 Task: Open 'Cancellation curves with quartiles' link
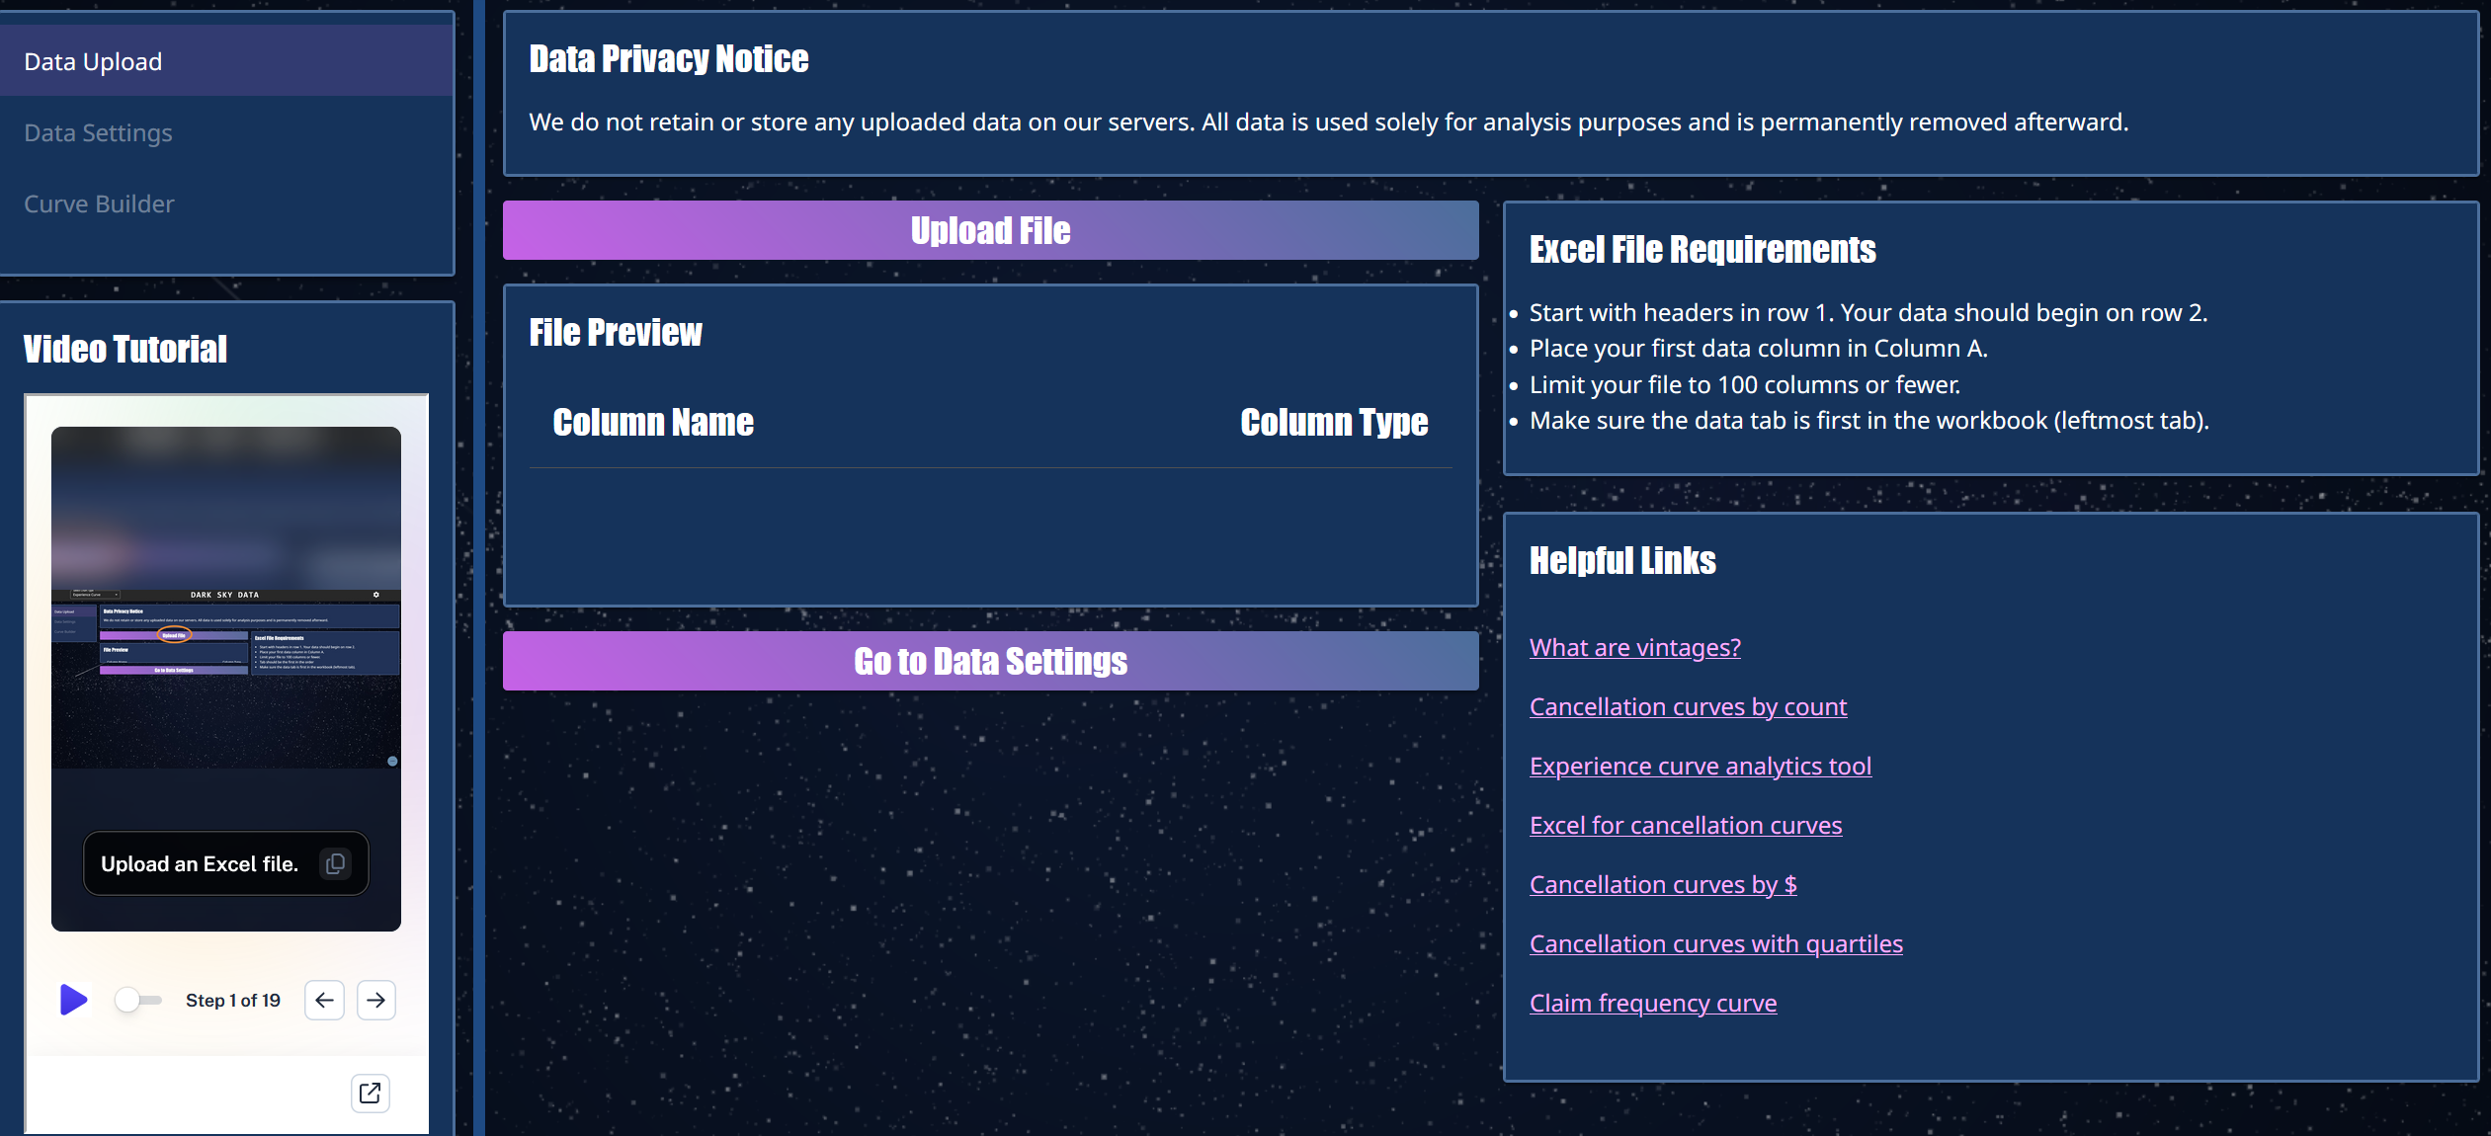[1715, 943]
